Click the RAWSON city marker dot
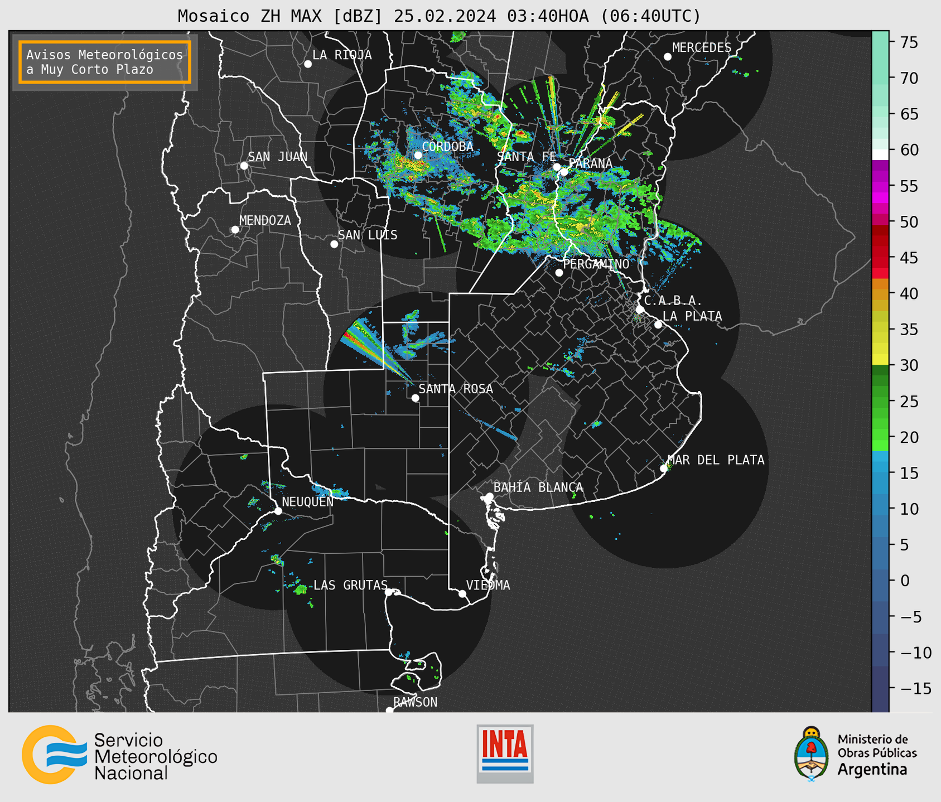This screenshot has width=941, height=802. (389, 711)
